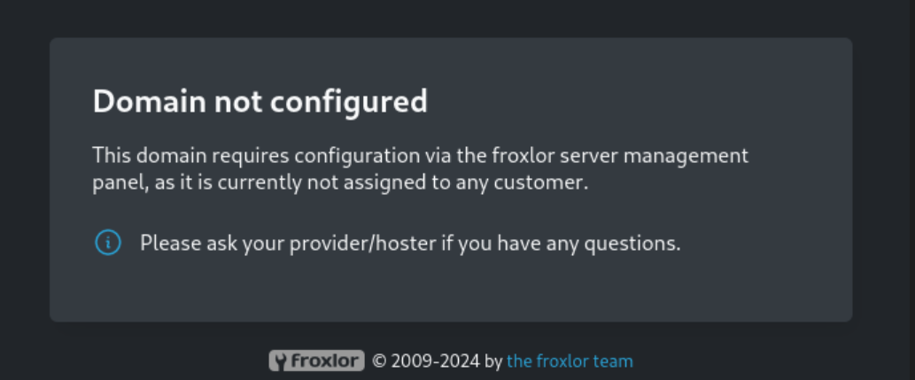Click the paragraph about froxlor server management
Image resolution: width=915 pixels, height=380 pixels.
click(x=420, y=169)
